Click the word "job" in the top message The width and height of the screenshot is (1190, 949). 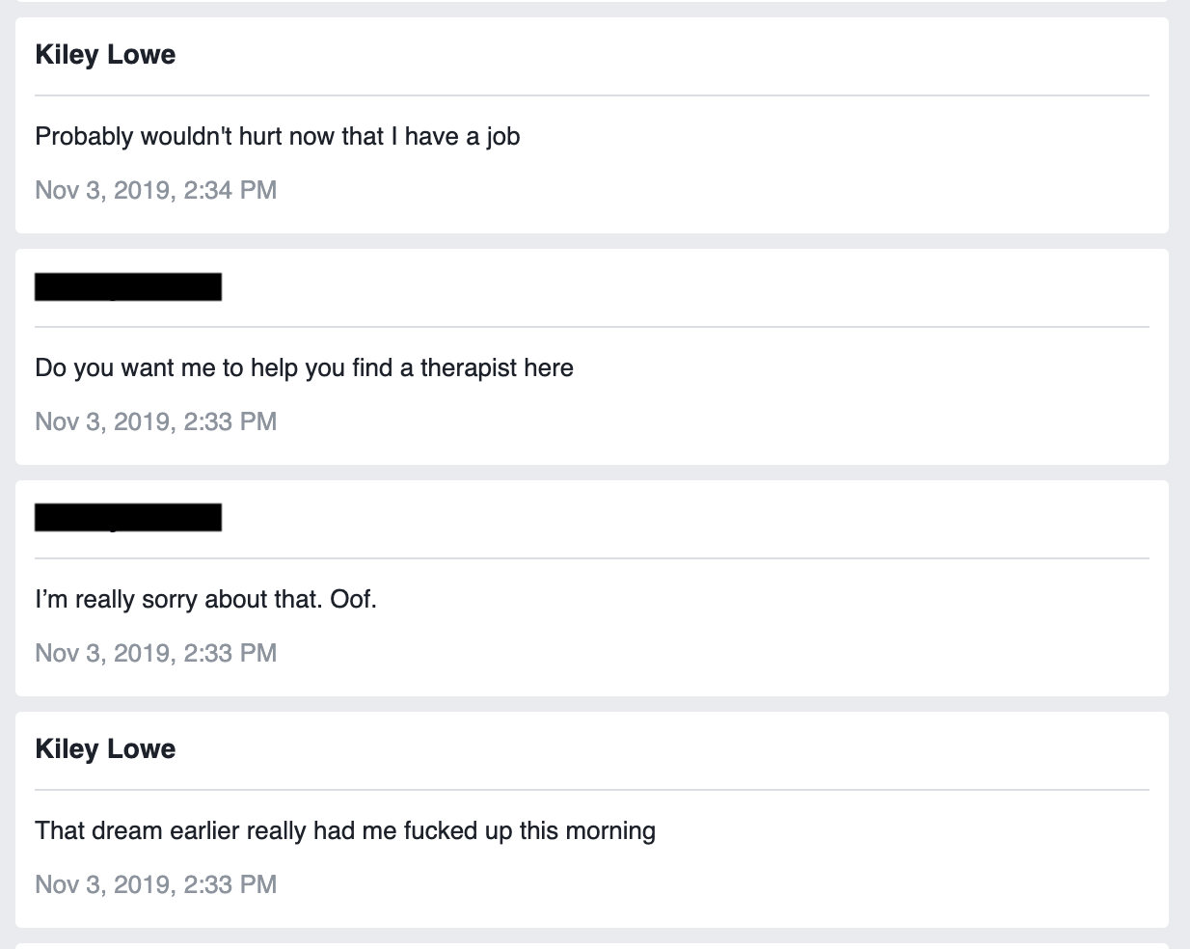coord(502,136)
